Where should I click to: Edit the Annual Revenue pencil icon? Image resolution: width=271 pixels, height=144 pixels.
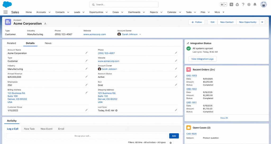coord(87,76)
